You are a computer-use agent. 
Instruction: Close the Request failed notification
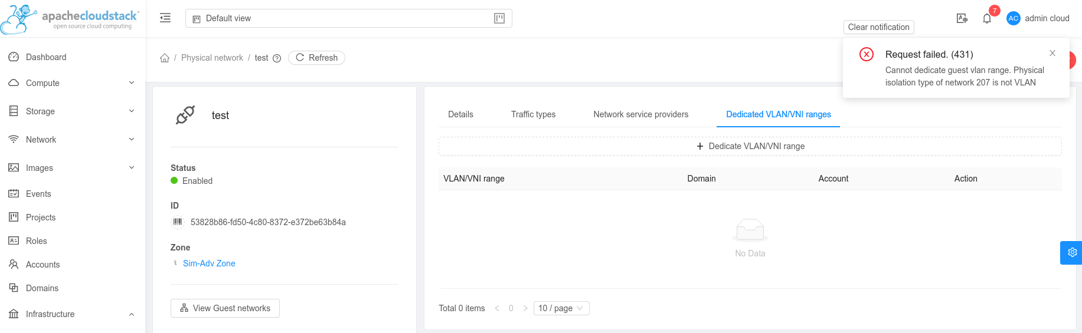[x=1052, y=53]
